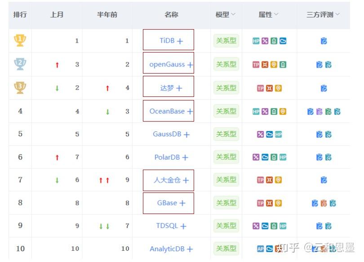Viewport: 364px width, 262px height.
Task: Click the red up arrow in PolarDB row
Action: point(58,157)
